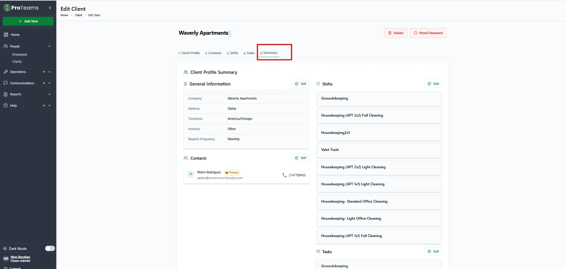566x269 pixels.
Task: Collapse the People menu section
Action: tap(49, 46)
